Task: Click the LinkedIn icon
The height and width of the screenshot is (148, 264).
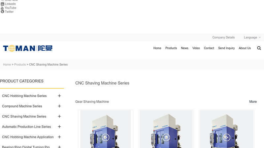Action: click(2, 4)
